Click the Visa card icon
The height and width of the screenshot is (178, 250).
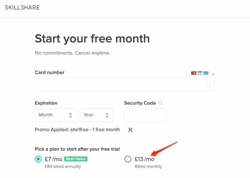[200, 73]
